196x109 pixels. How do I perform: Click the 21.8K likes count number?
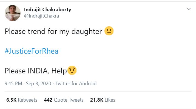point(97,100)
